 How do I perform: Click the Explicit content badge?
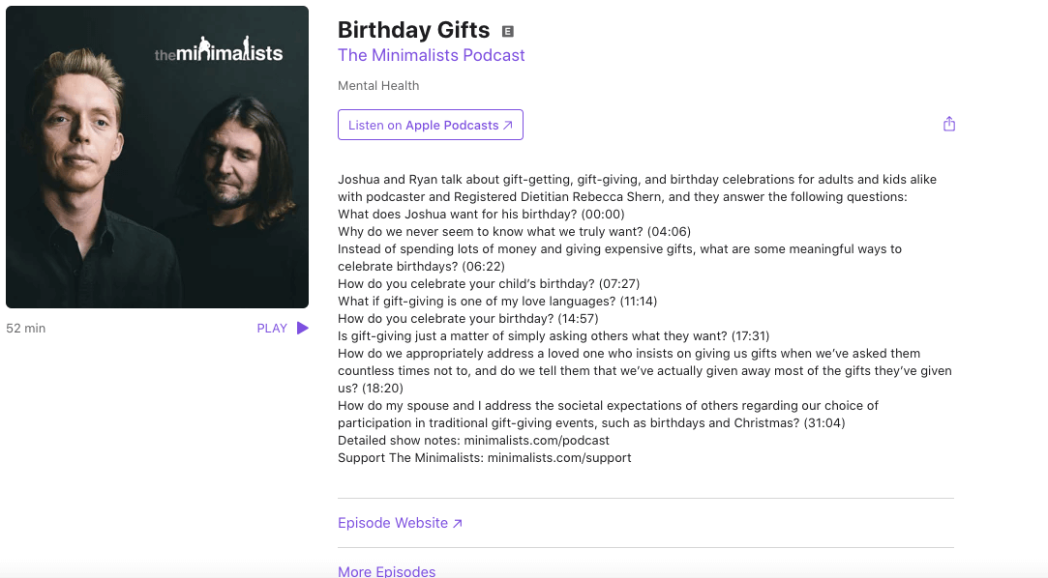tap(507, 31)
